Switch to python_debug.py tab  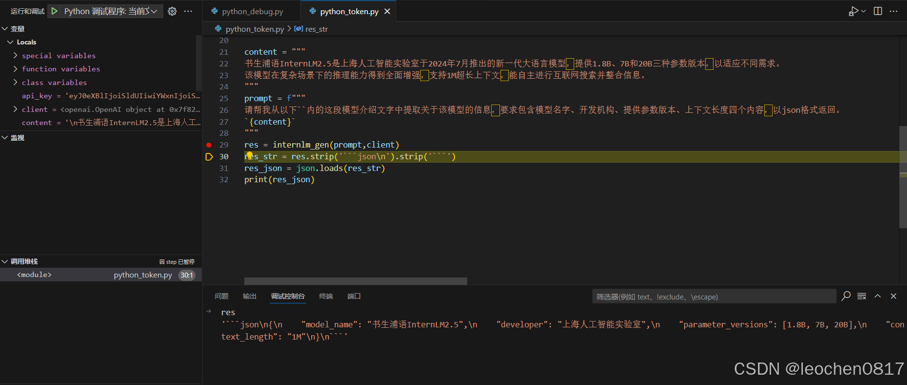click(252, 11)
